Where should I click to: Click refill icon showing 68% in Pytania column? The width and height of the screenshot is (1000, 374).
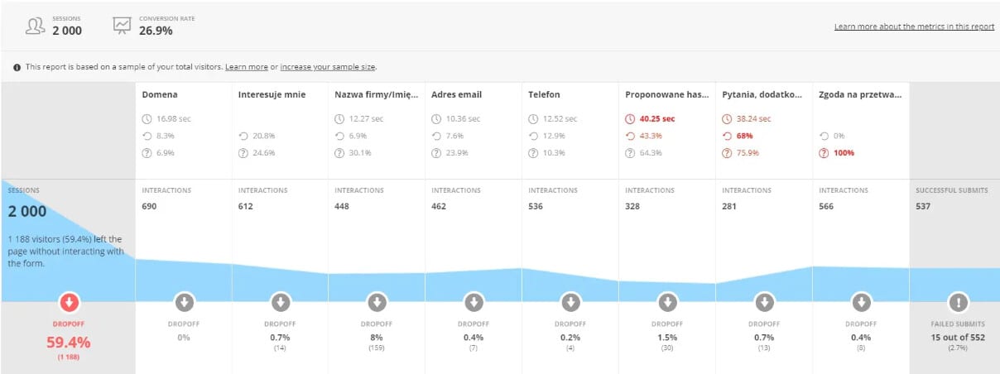point(727,136)
